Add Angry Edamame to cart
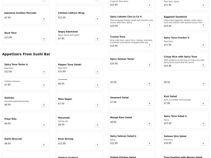The height and width of the screenshot is (158, 211). 98,39
